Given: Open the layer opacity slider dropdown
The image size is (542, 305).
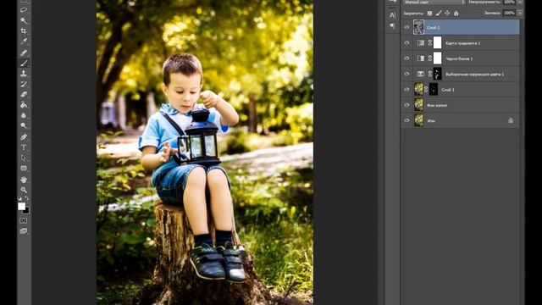Looking at the screenshot, I should [x=519, y=2].
